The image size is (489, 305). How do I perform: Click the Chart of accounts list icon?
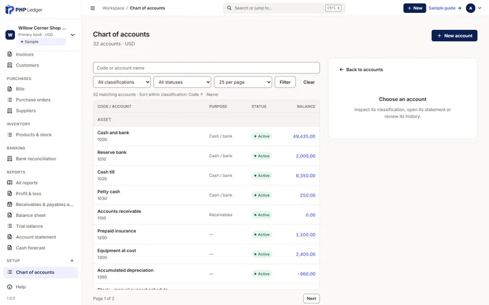tap(10, 272)
